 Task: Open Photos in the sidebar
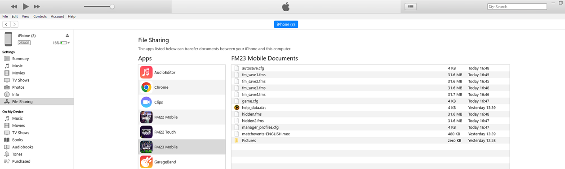tap(18, 87)
